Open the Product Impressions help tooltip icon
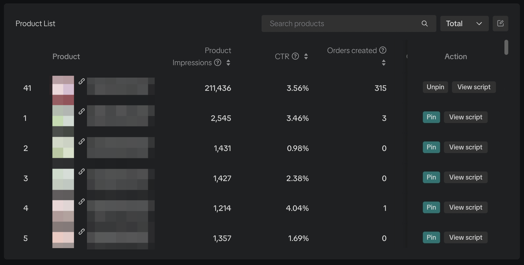 (x=218, y=63)
